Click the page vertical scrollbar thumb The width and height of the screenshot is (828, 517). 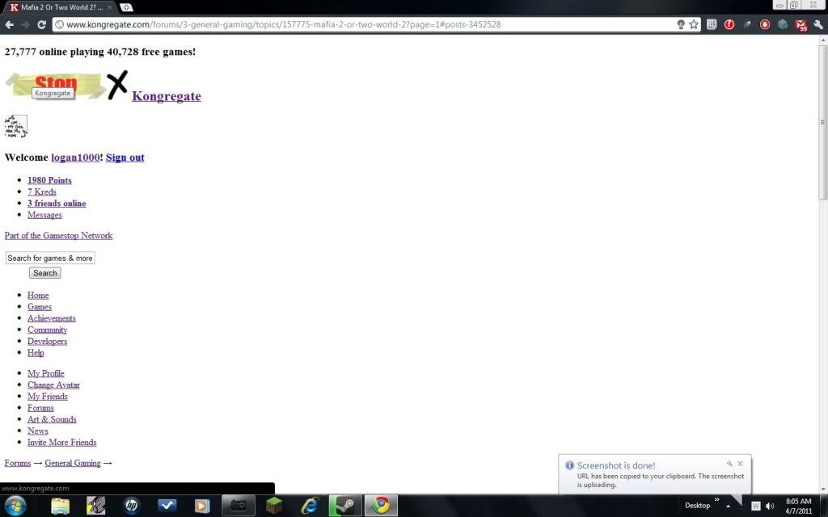(822, 123)
